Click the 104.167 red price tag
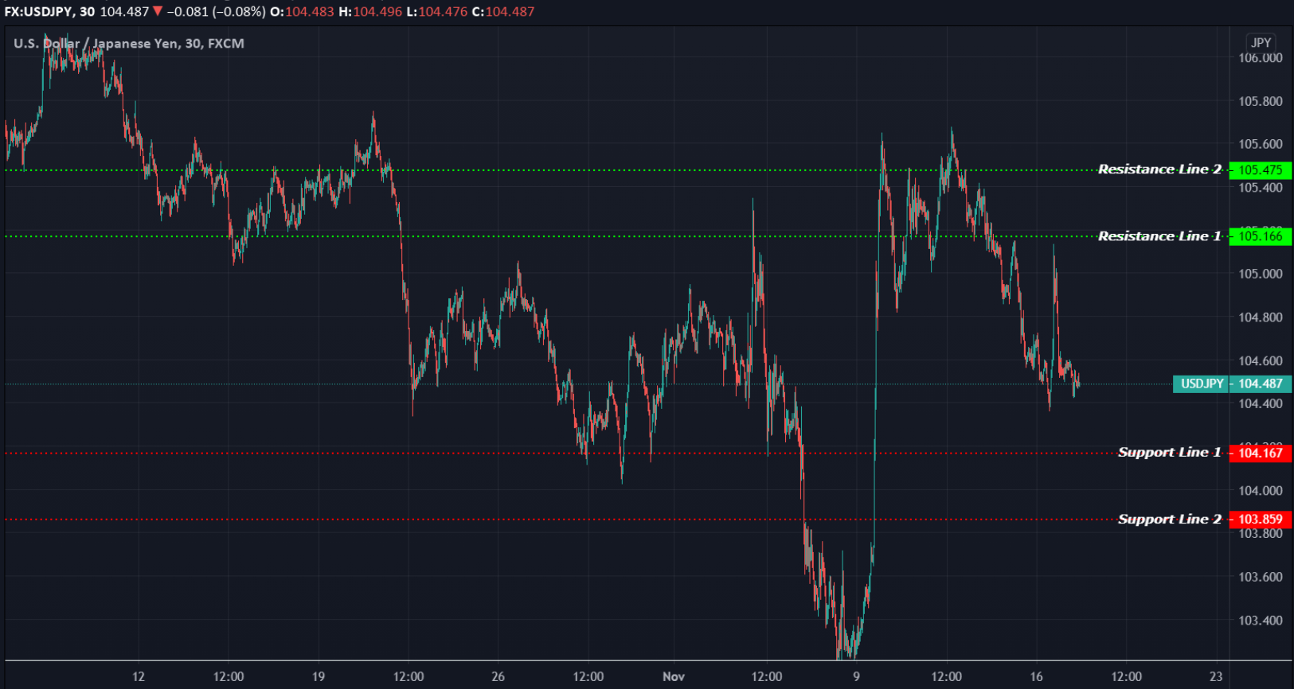1294x689 pixels. click(1261, 453)
